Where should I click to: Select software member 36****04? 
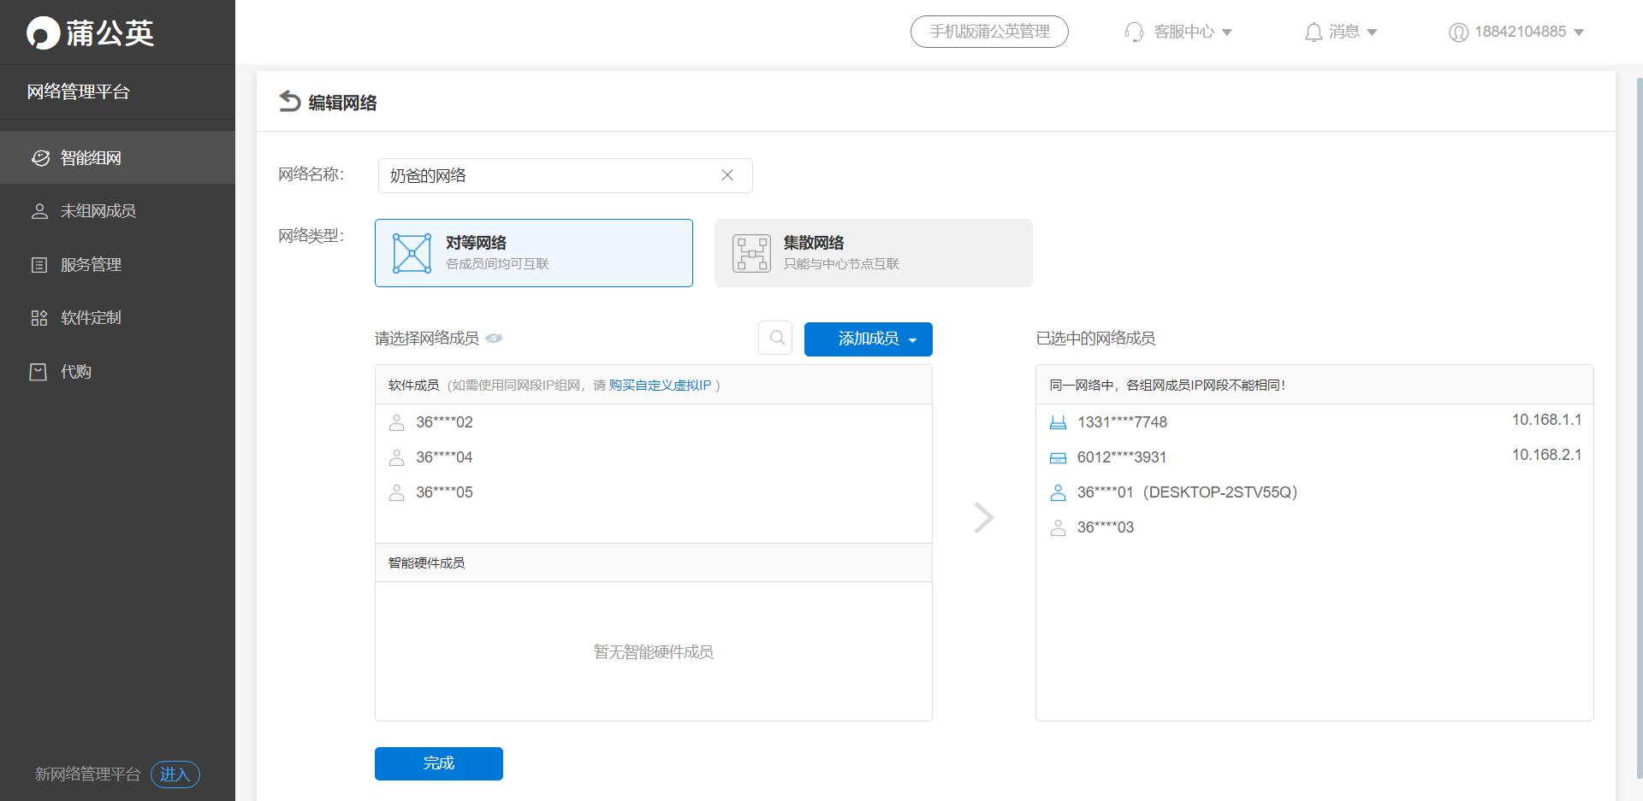[444, 457]
